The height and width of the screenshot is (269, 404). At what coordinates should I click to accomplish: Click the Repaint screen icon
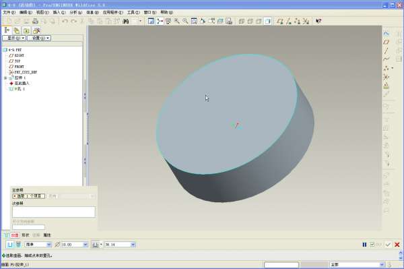point(151,21)
